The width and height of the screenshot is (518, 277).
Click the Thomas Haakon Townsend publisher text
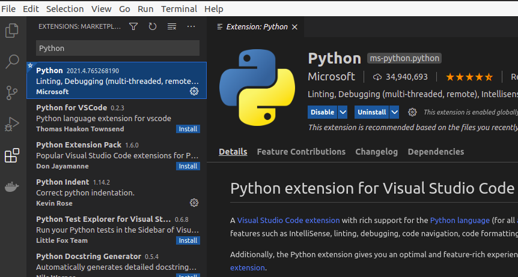(x=80, y=129)
